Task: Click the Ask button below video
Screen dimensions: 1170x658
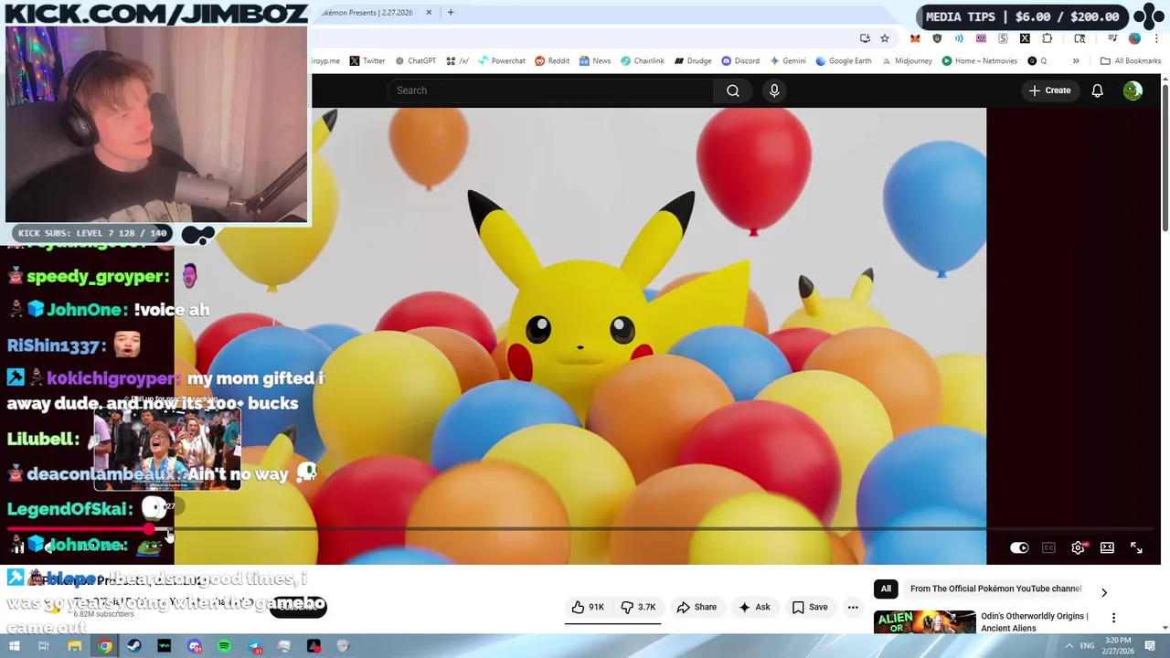Action: (x=754, y=607)
